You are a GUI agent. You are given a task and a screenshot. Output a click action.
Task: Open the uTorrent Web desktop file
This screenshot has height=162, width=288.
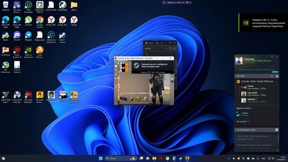51,6
